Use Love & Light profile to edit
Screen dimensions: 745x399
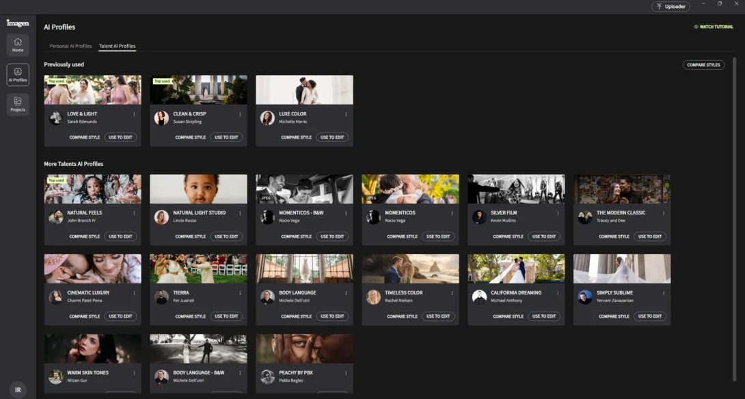point(120,137)
